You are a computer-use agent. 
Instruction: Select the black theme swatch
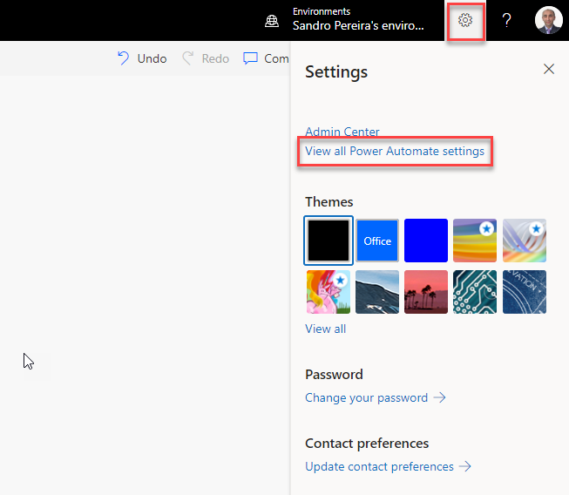[329, 241]
